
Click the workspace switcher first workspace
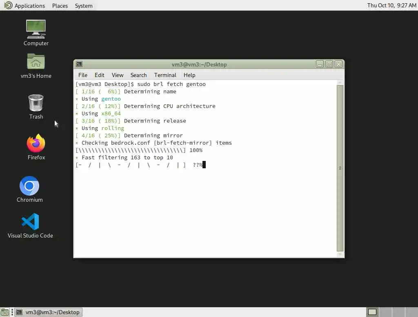(372, 312)
